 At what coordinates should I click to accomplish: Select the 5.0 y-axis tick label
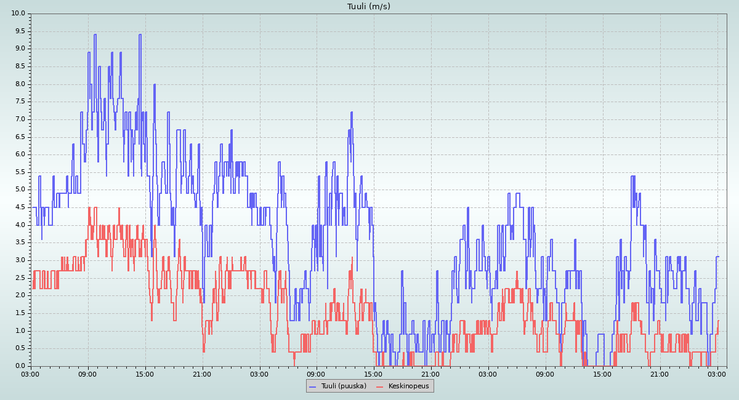(20, 190)
